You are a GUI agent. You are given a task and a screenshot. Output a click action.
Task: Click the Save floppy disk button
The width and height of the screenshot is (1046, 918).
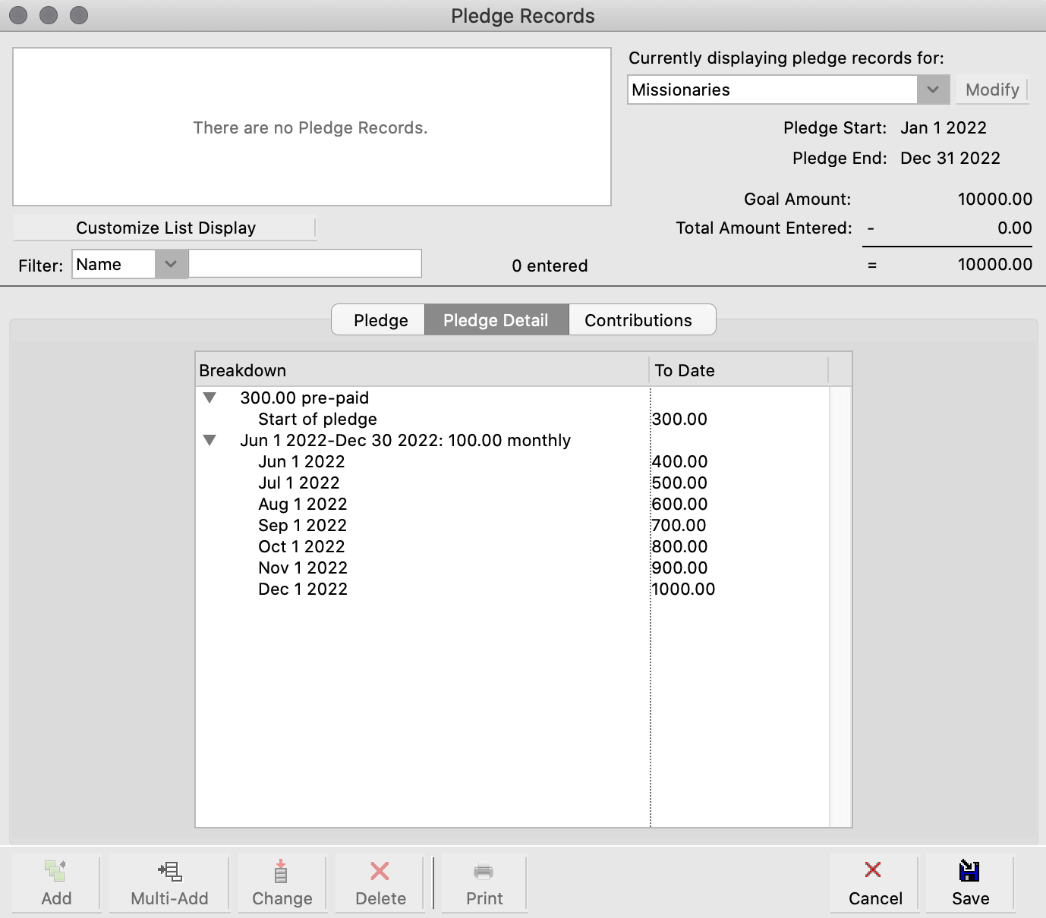click(970, 883)
